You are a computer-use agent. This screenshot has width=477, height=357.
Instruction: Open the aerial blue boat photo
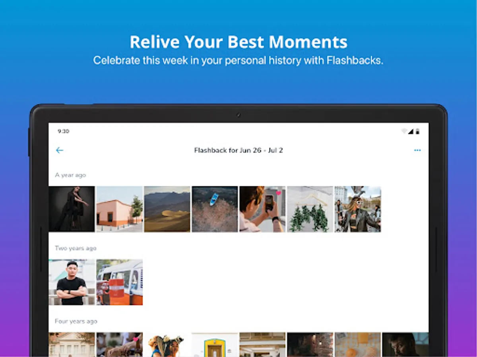[x=215, y=209]
